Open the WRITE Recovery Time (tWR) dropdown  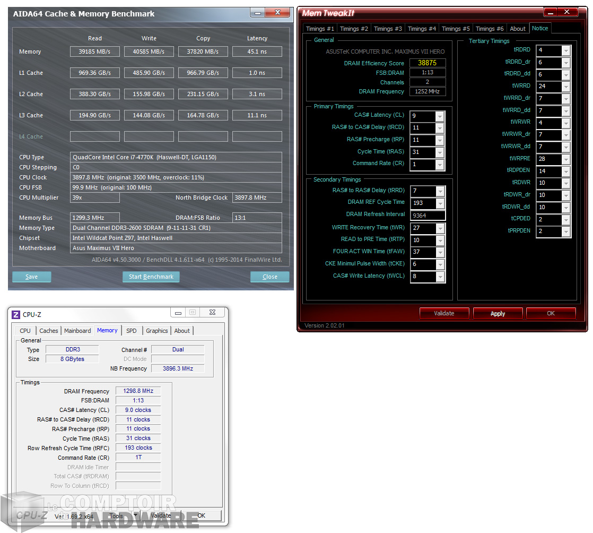pyautogui.click(x=440, y=228)
